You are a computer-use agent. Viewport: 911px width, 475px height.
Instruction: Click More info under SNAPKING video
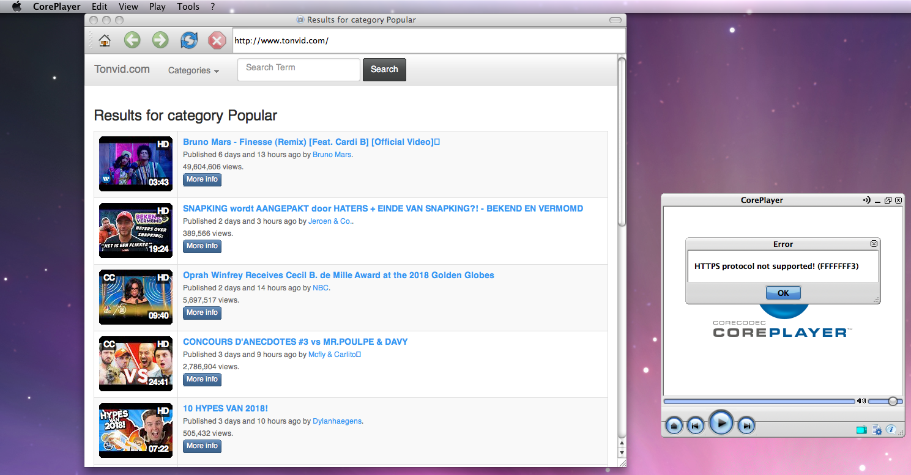pyautogui.click(x=202, y=246)
